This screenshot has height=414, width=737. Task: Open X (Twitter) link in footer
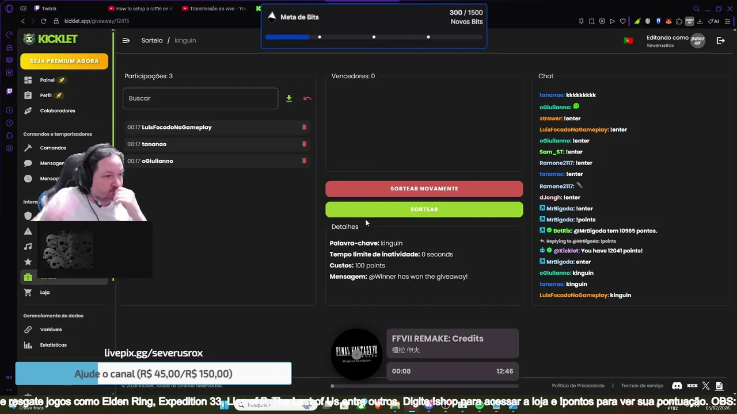click(x=706, y=386)
